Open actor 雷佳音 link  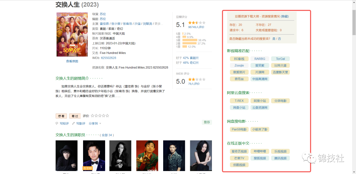click(x=104, y=24)
